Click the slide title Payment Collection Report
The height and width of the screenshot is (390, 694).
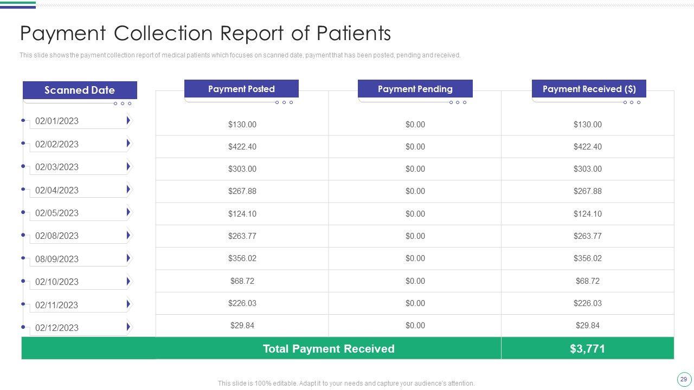pyautogui.click(x=205, y=34)
